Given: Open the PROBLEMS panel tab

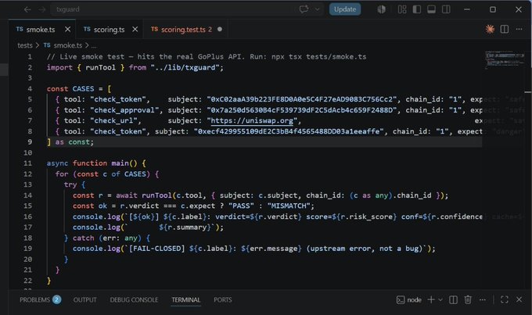Looking at the screenshot, I should [x=40, y=299].
